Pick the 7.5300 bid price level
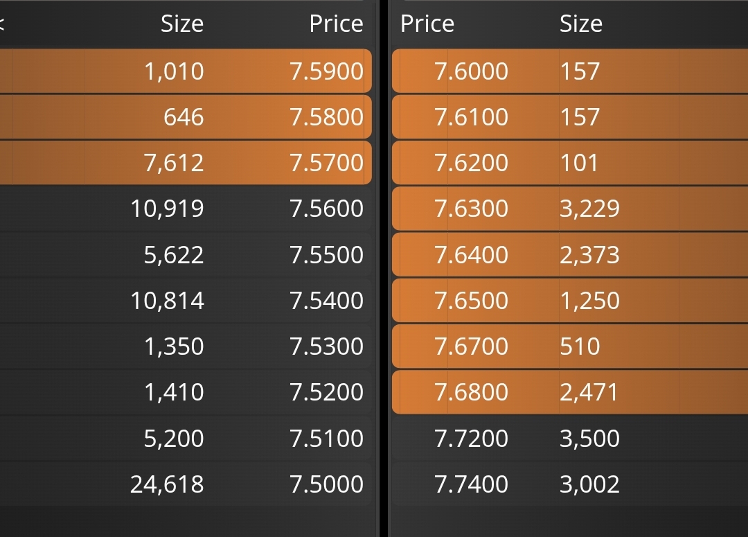 186,346
